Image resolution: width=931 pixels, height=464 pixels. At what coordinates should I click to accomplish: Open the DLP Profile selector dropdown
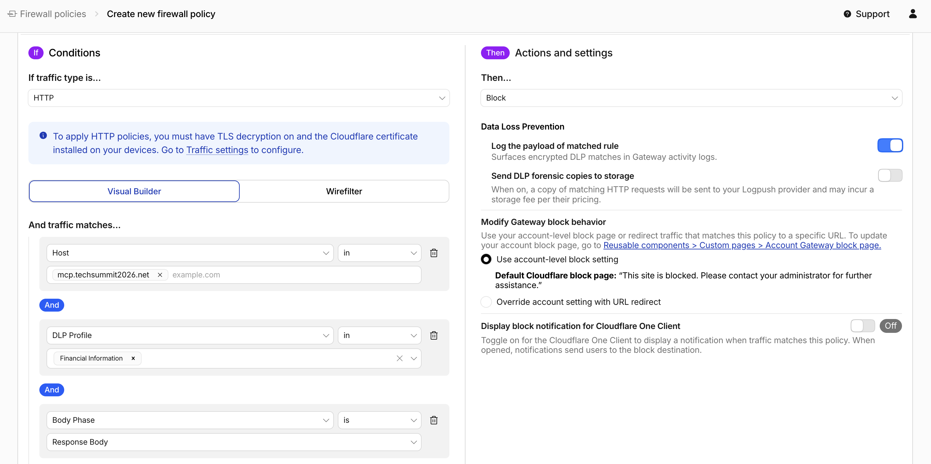coord(190,335)
